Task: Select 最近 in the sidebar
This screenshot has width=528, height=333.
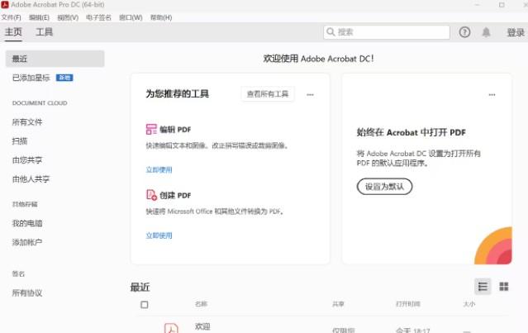Action: point(55,59)
